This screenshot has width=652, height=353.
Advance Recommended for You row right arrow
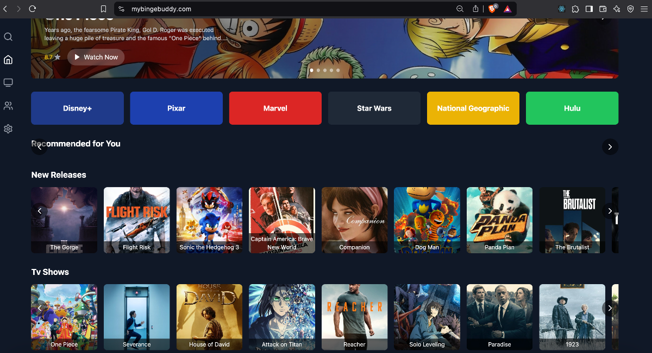click(610, 147)
